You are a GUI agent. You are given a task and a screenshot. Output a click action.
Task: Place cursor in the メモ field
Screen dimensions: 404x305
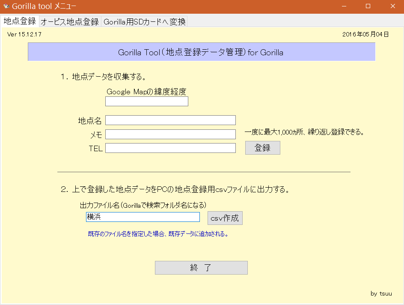170,135
